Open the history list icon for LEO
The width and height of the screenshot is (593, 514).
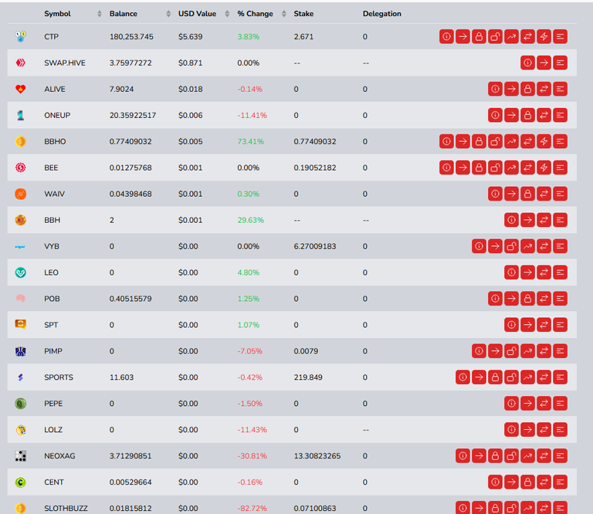(x=560, y=272)
